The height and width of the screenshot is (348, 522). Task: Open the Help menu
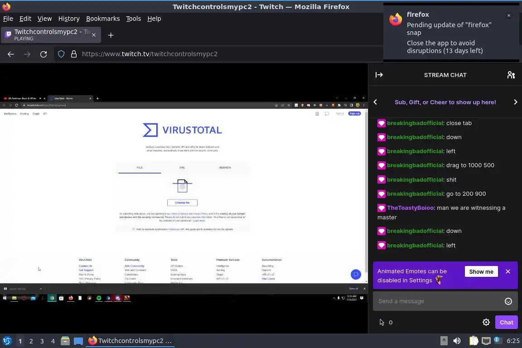pyautogui.click(x=154, y=19)
